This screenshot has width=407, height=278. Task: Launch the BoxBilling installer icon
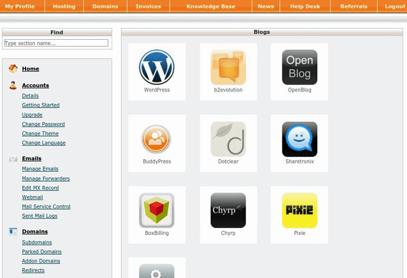tap(157, 210)
